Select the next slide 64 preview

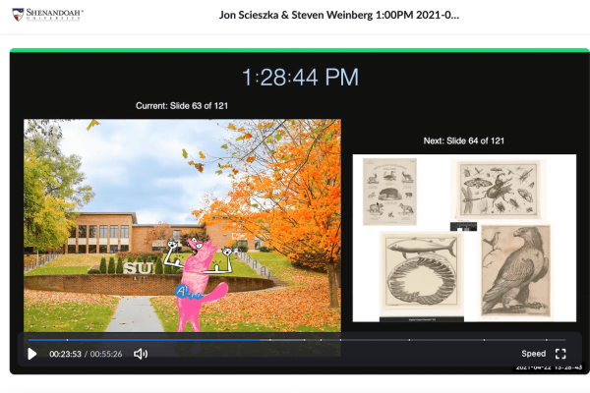(x=464, y=237)
